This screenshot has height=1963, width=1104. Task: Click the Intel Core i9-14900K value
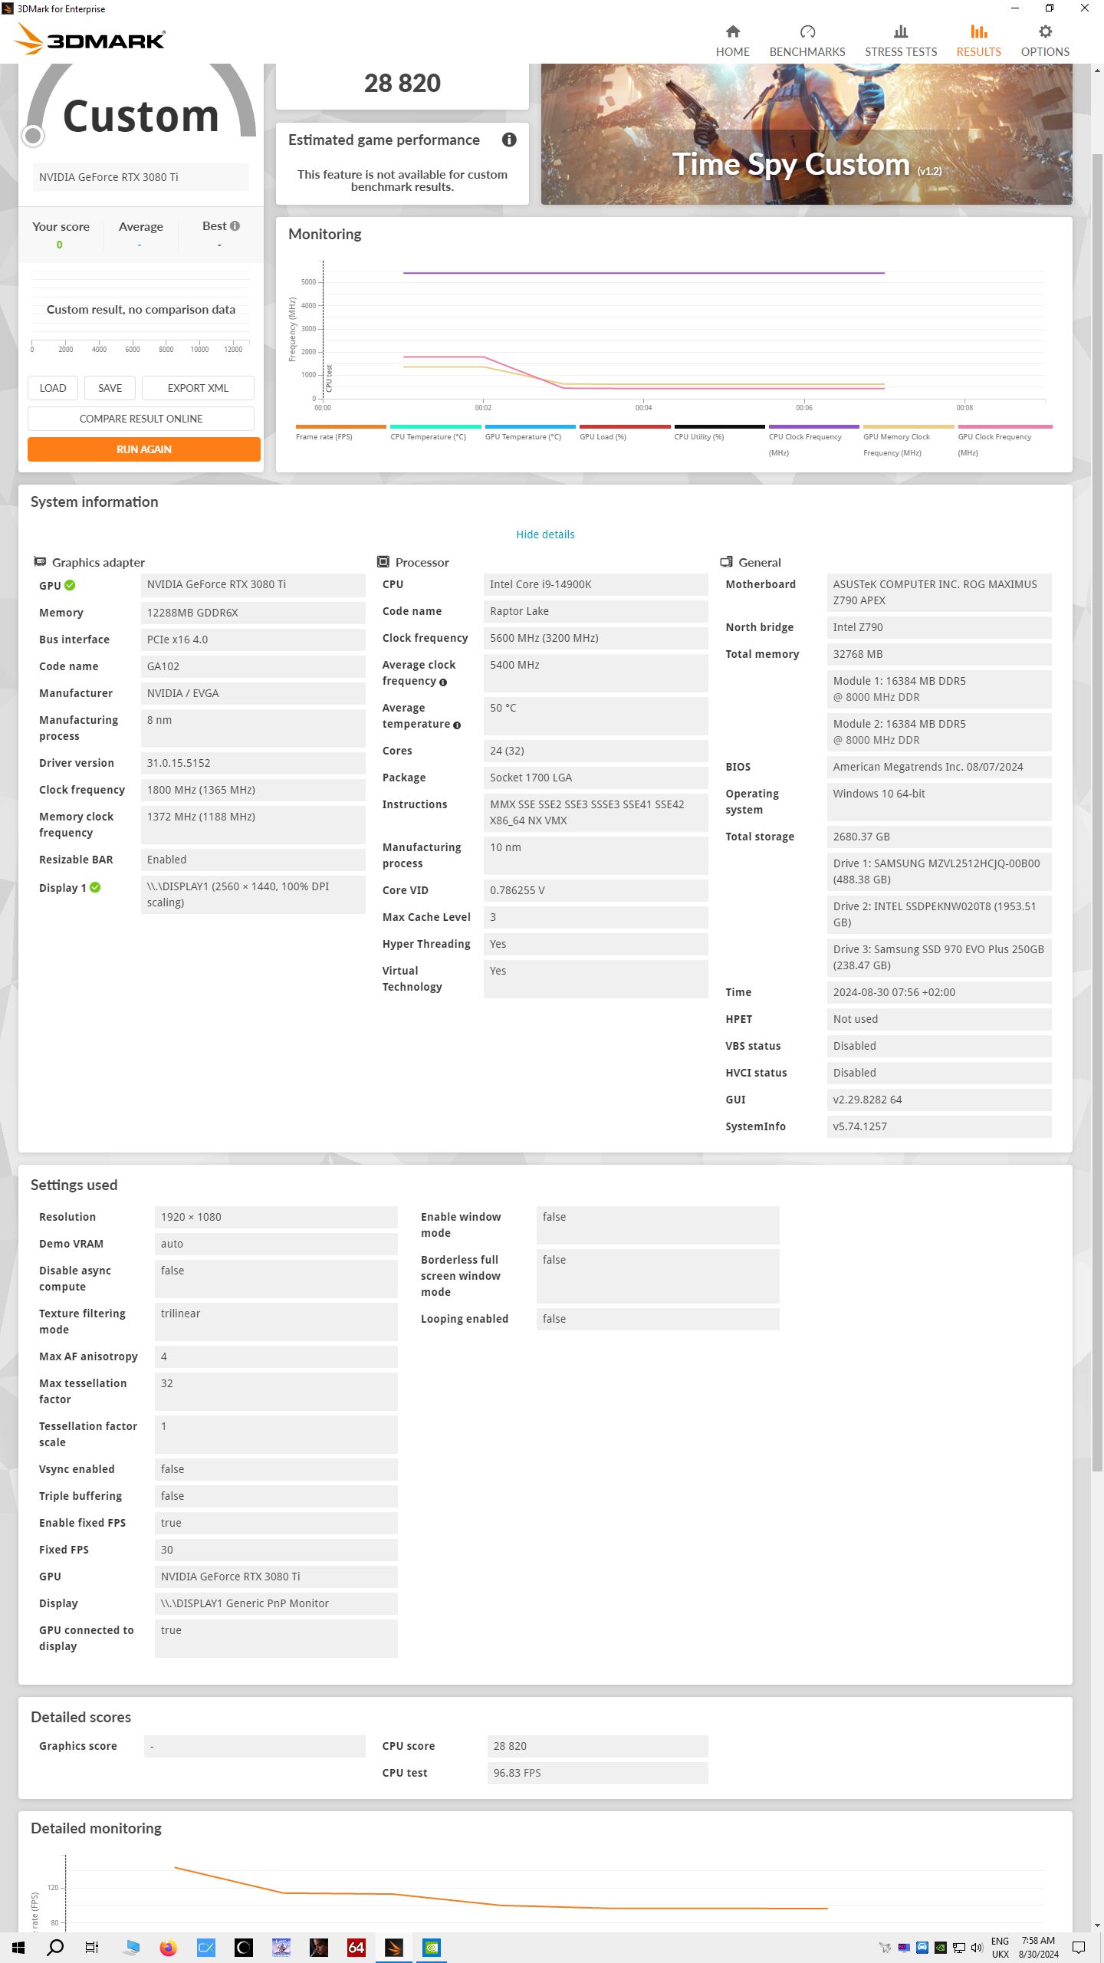pyautogui.click(x=596, y=584)
